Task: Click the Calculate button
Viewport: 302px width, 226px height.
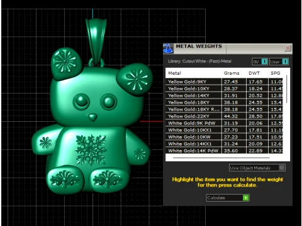Action: (x=228, y=198)
